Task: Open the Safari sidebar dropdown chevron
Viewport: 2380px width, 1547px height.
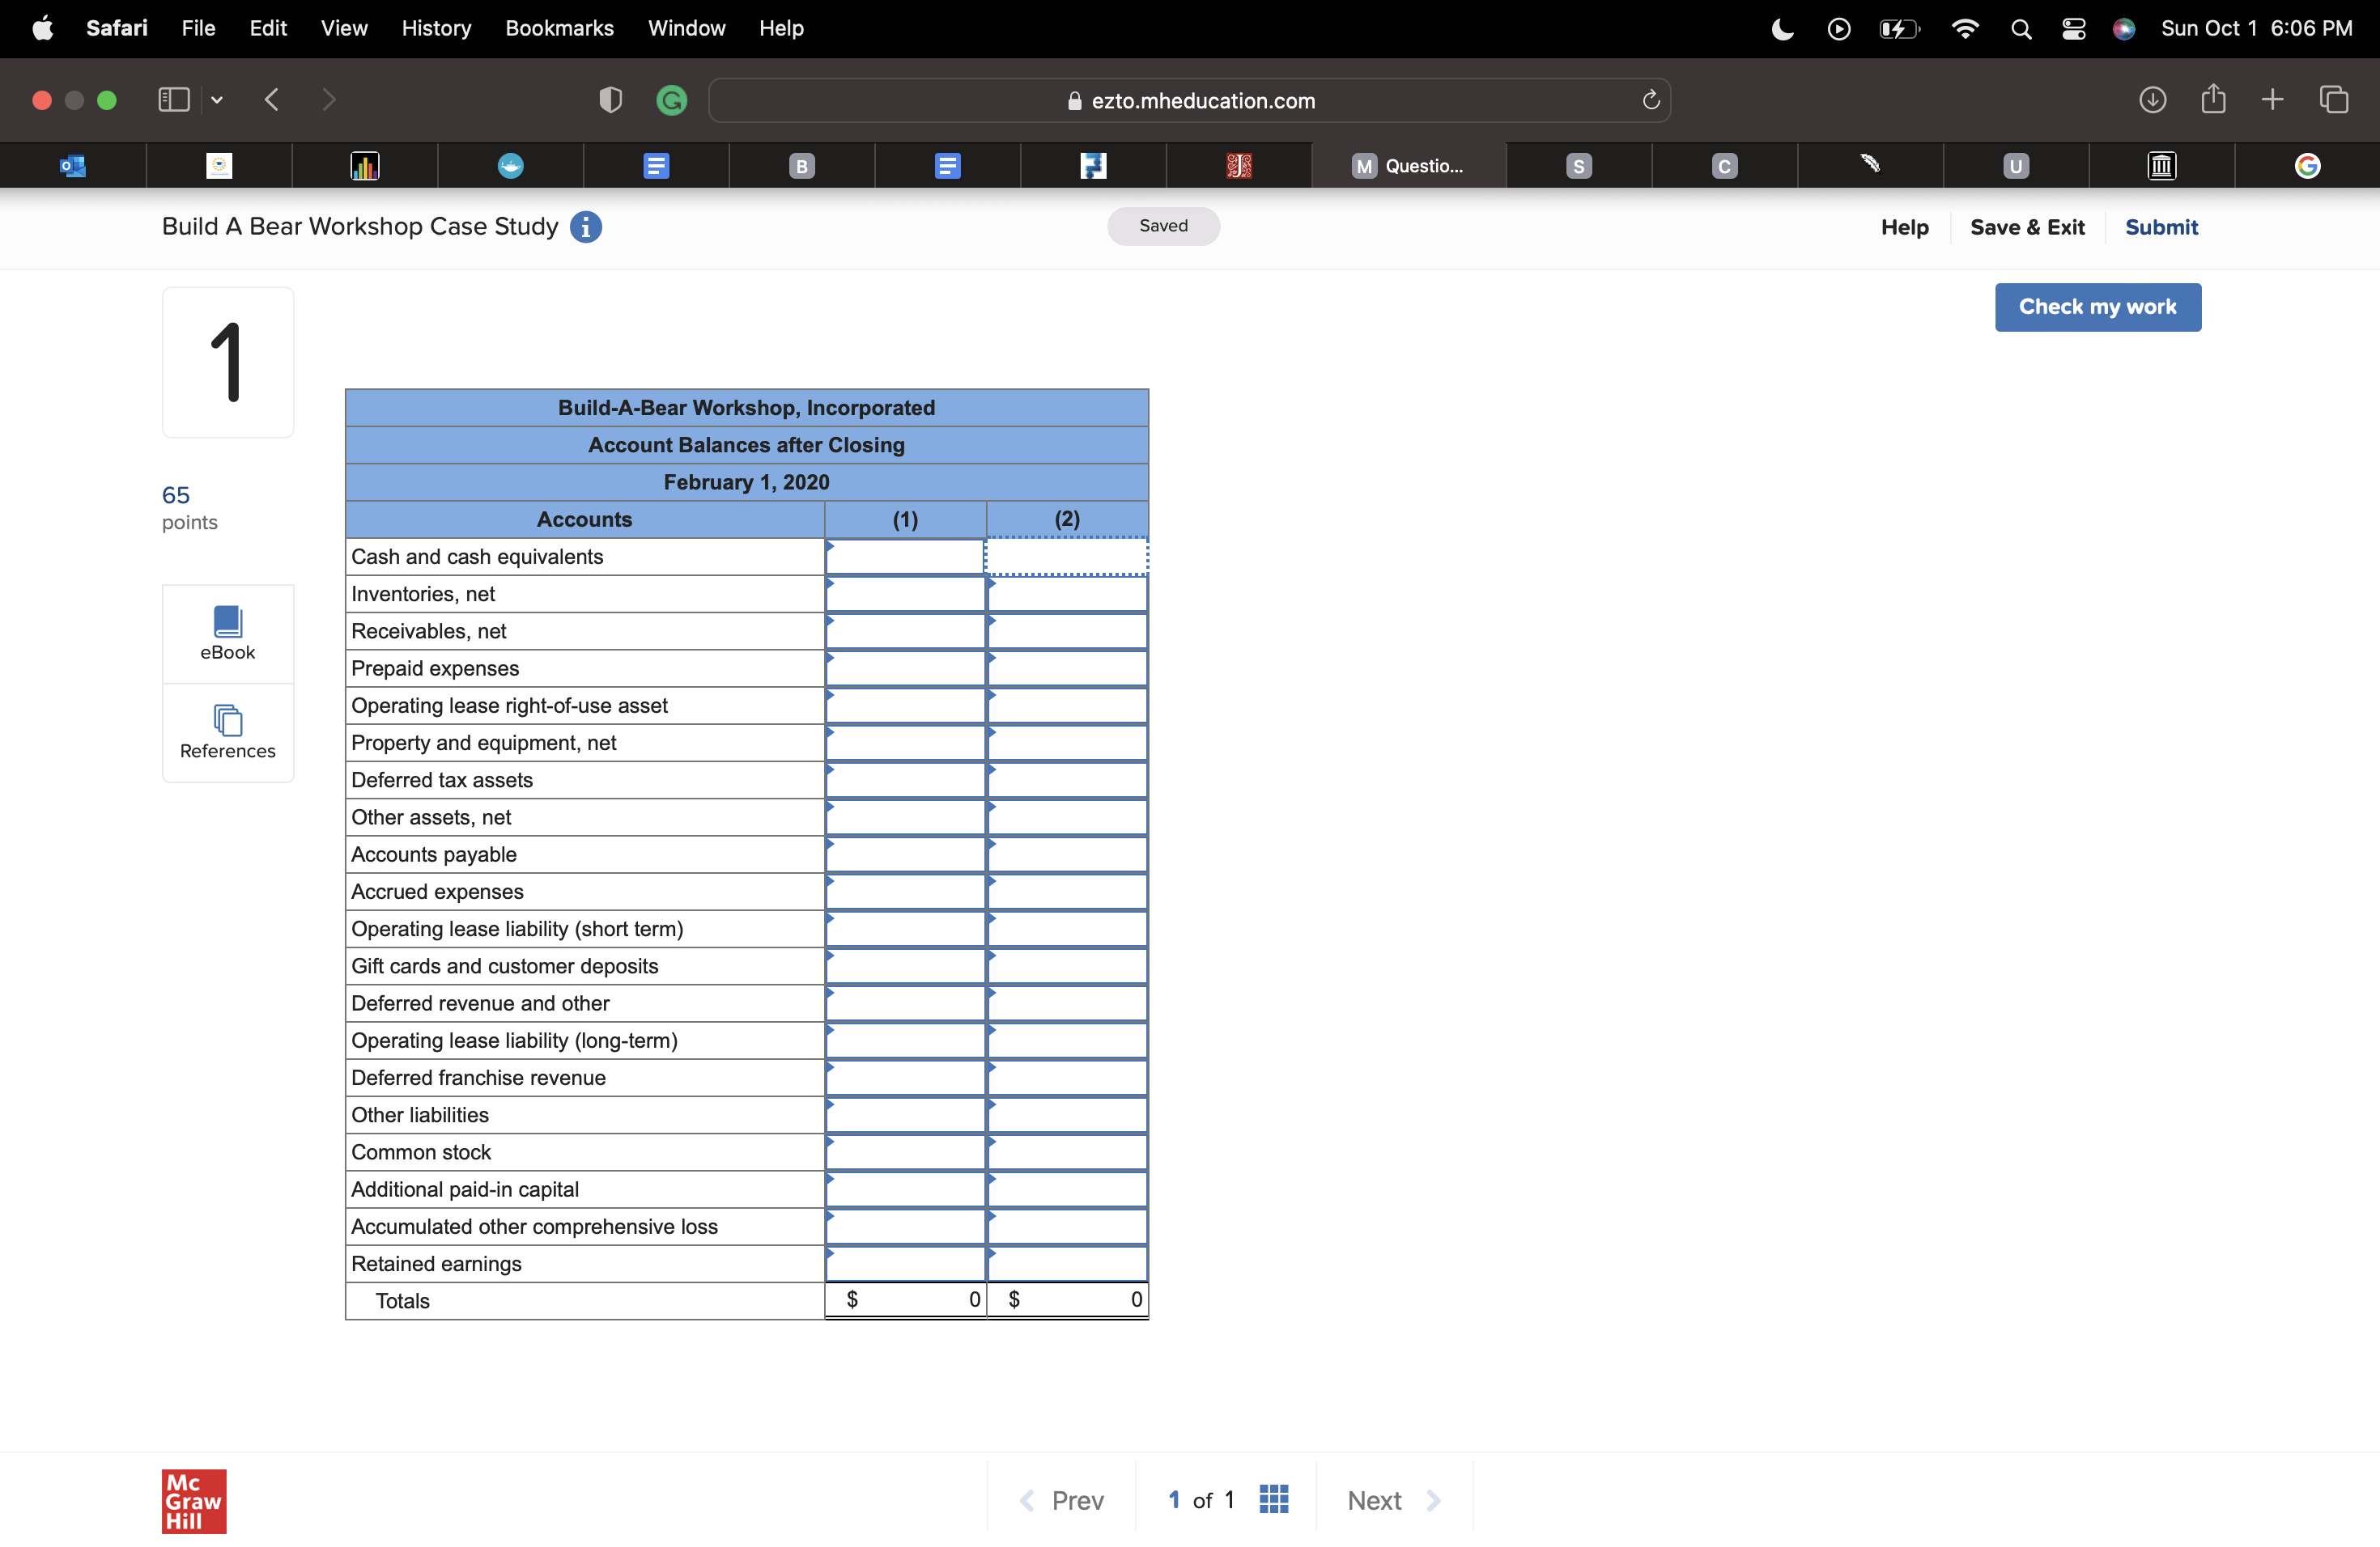Action: tap(217, 100)
